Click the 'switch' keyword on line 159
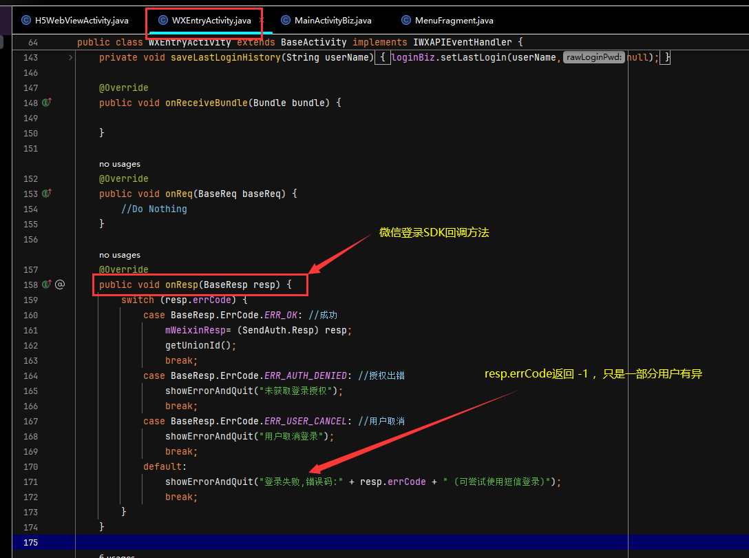Viewport: 749px width, 558px height. click(x=138, y=300)
